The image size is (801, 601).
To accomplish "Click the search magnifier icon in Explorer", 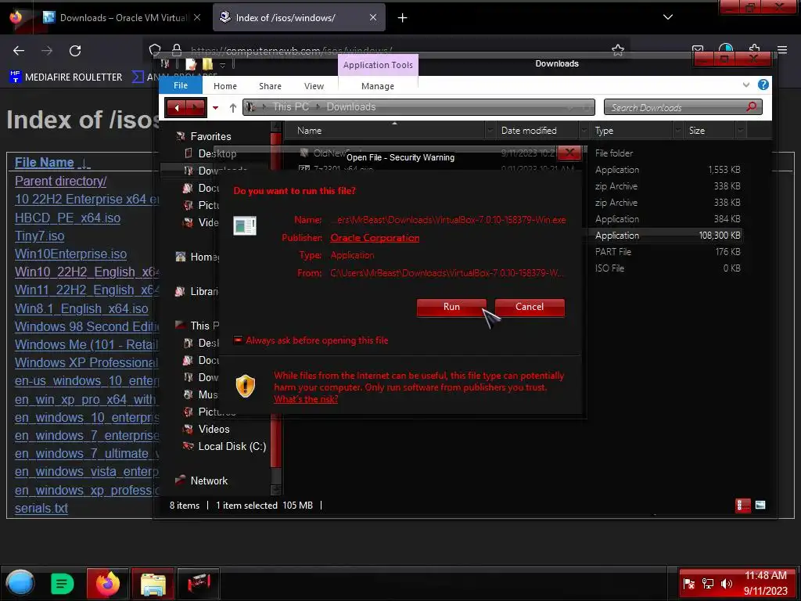I will point(751,106).
